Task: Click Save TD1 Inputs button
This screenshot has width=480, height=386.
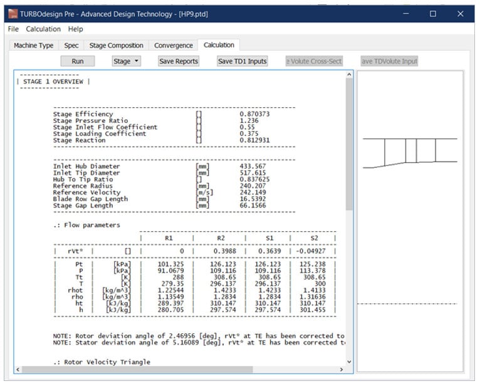Action: (x=243, y=61)
